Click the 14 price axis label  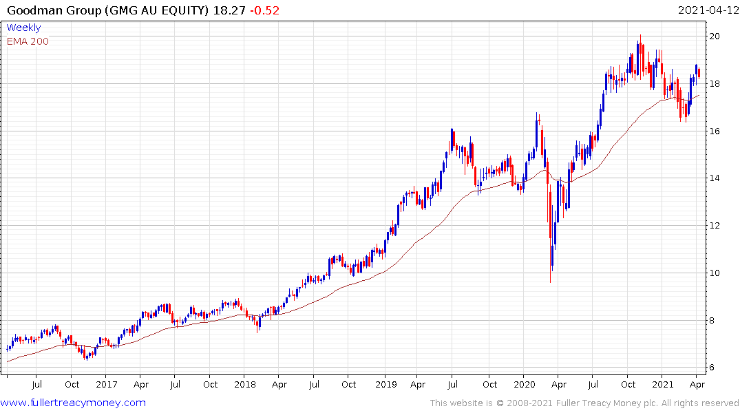714,178
